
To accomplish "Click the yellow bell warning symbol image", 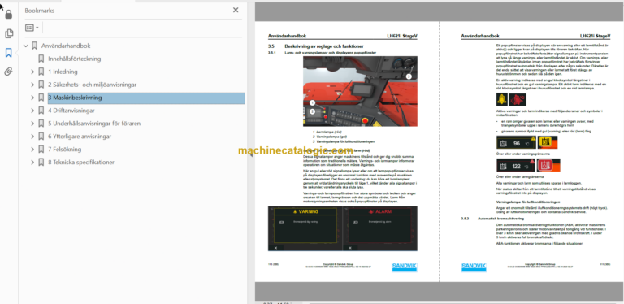I will click(502, 99).
